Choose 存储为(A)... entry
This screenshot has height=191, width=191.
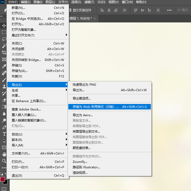coord(38,71)
